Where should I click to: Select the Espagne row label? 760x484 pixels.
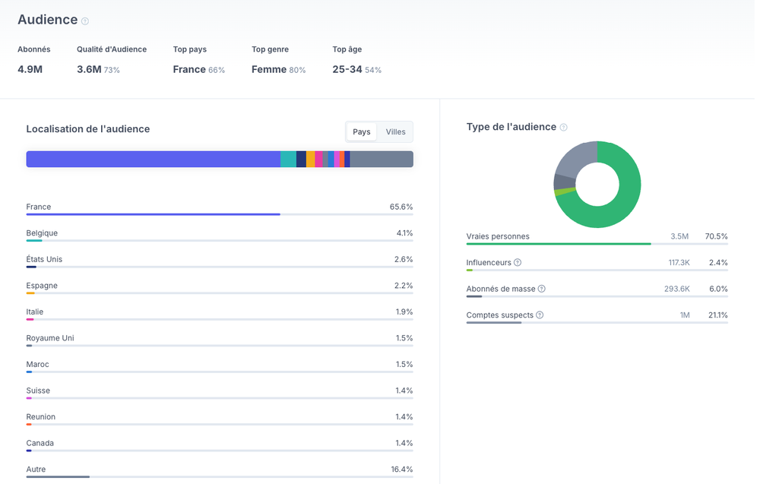click(42, 286)
